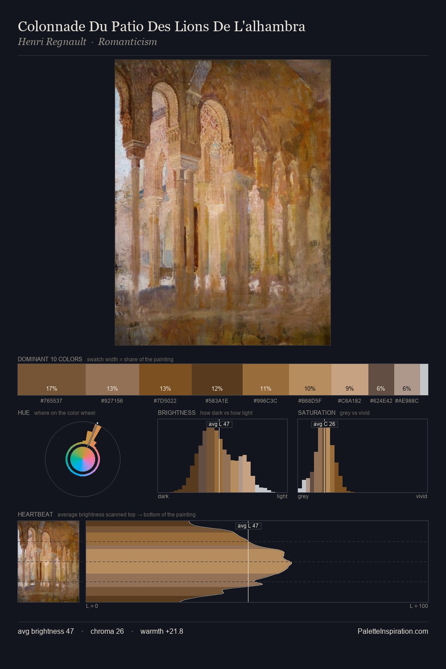Click the 'light' brightness axis label
The image size is (446, 669).
[x=282, y=496]
